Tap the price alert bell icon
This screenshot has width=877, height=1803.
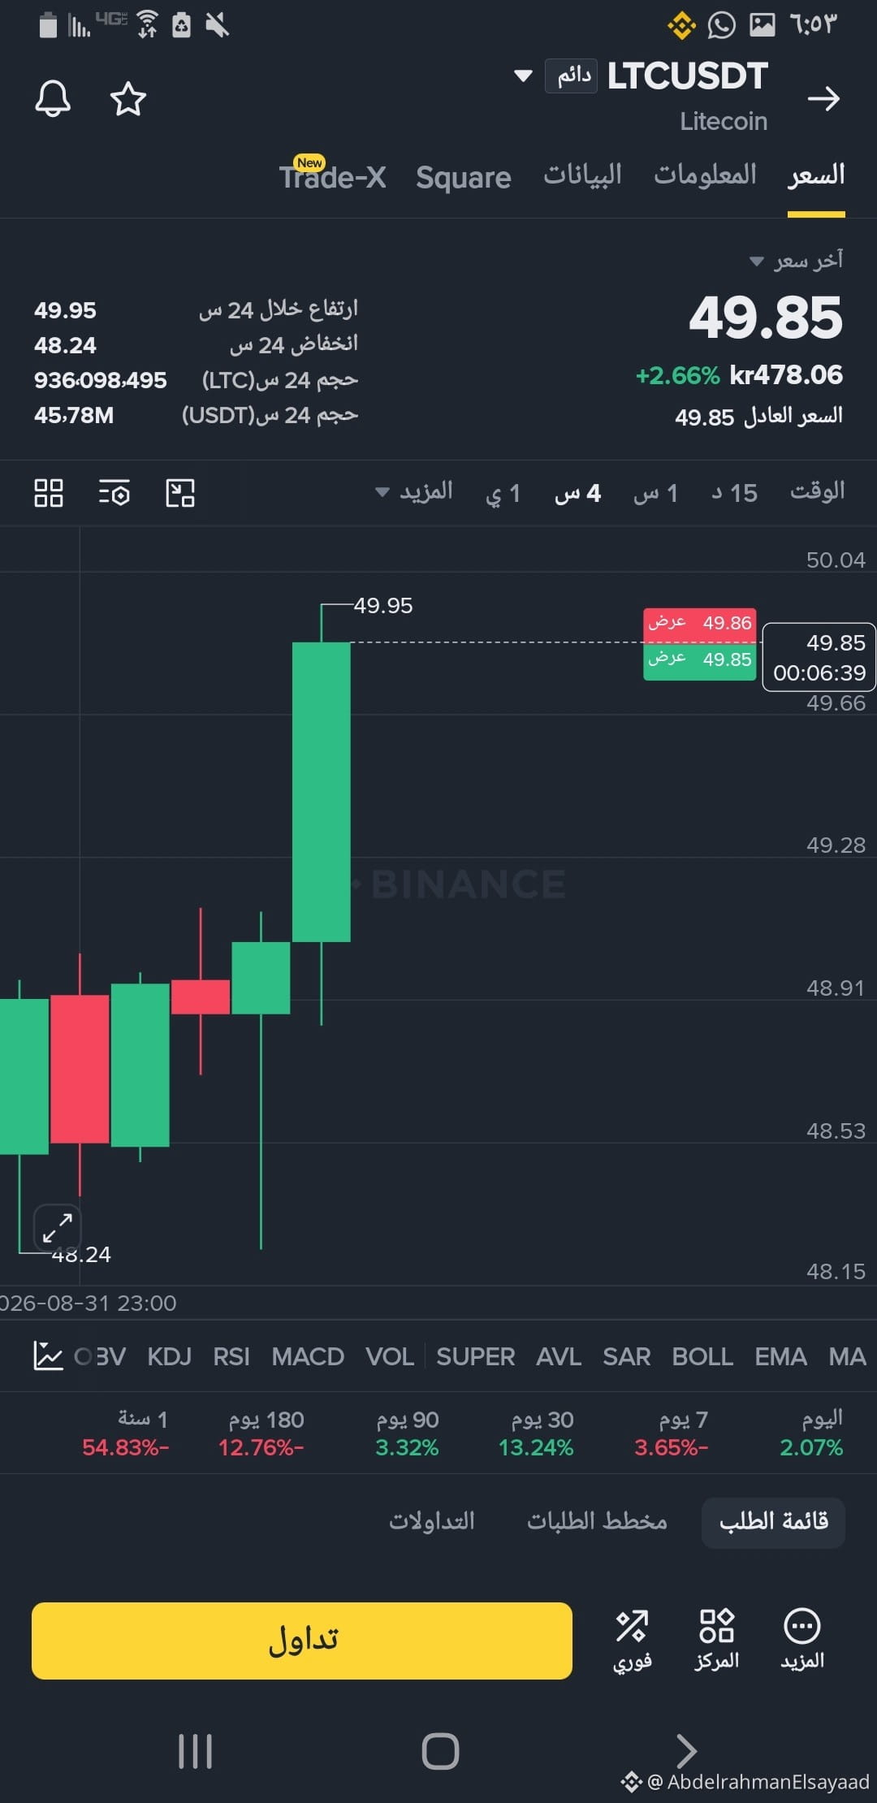(x=53, y=99)
